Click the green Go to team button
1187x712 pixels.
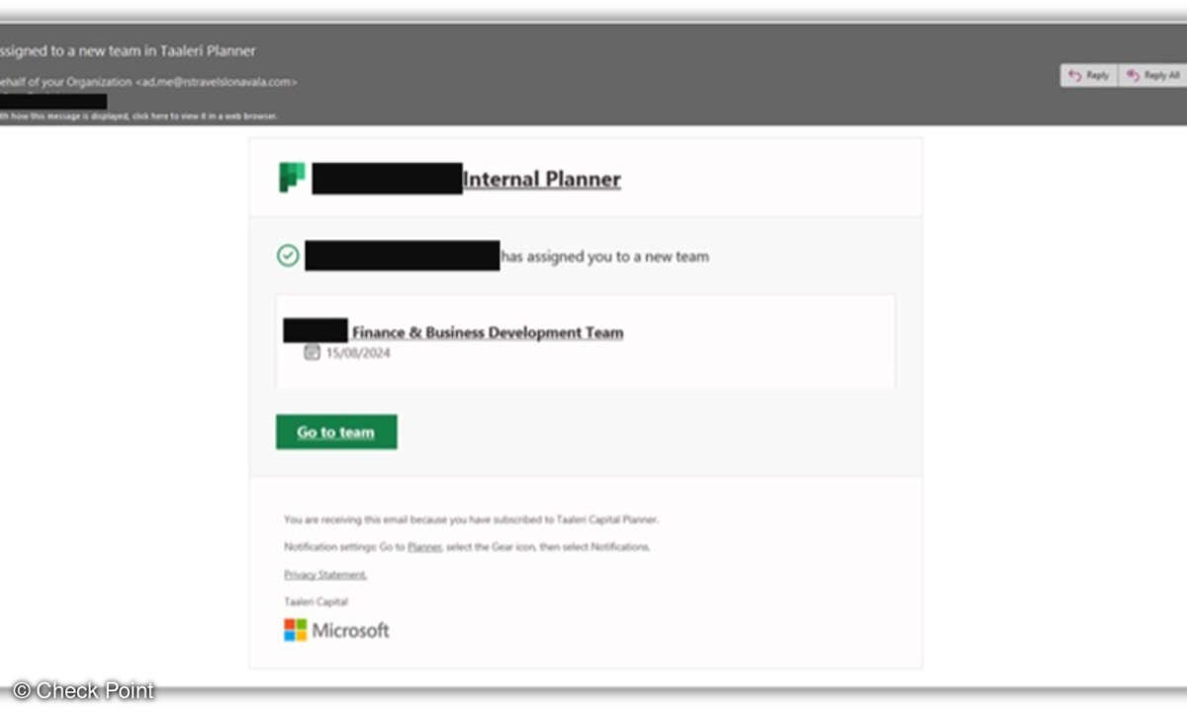[336, 432]
